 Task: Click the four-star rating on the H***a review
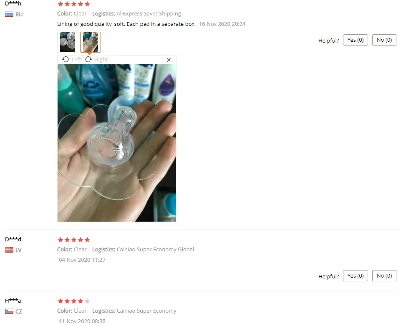pos(74,301)
